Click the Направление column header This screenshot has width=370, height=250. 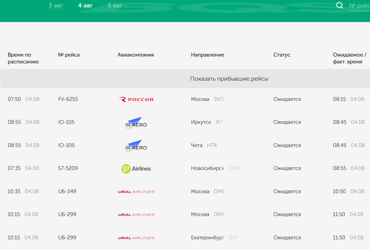[208, 55]
